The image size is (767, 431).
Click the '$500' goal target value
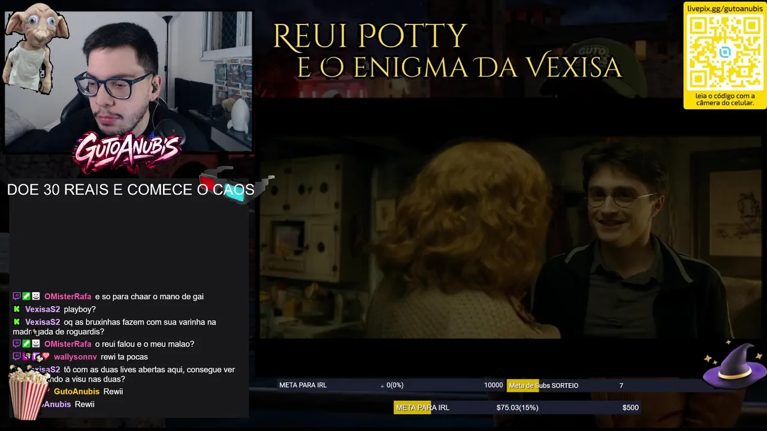[630, 408]
